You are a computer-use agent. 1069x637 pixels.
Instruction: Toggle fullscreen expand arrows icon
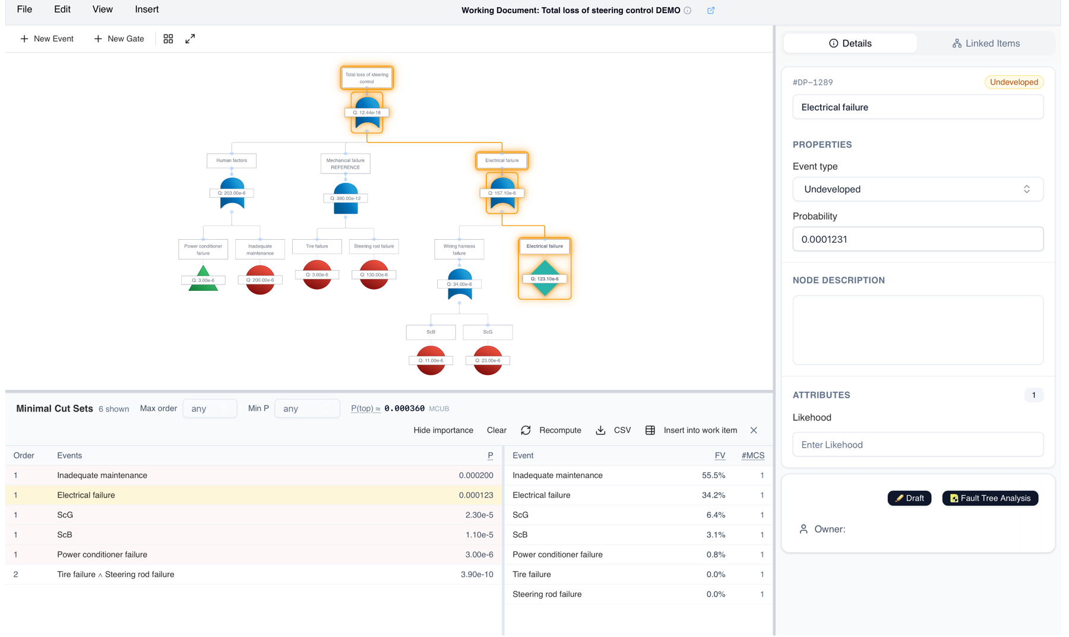tap(190, 39)
